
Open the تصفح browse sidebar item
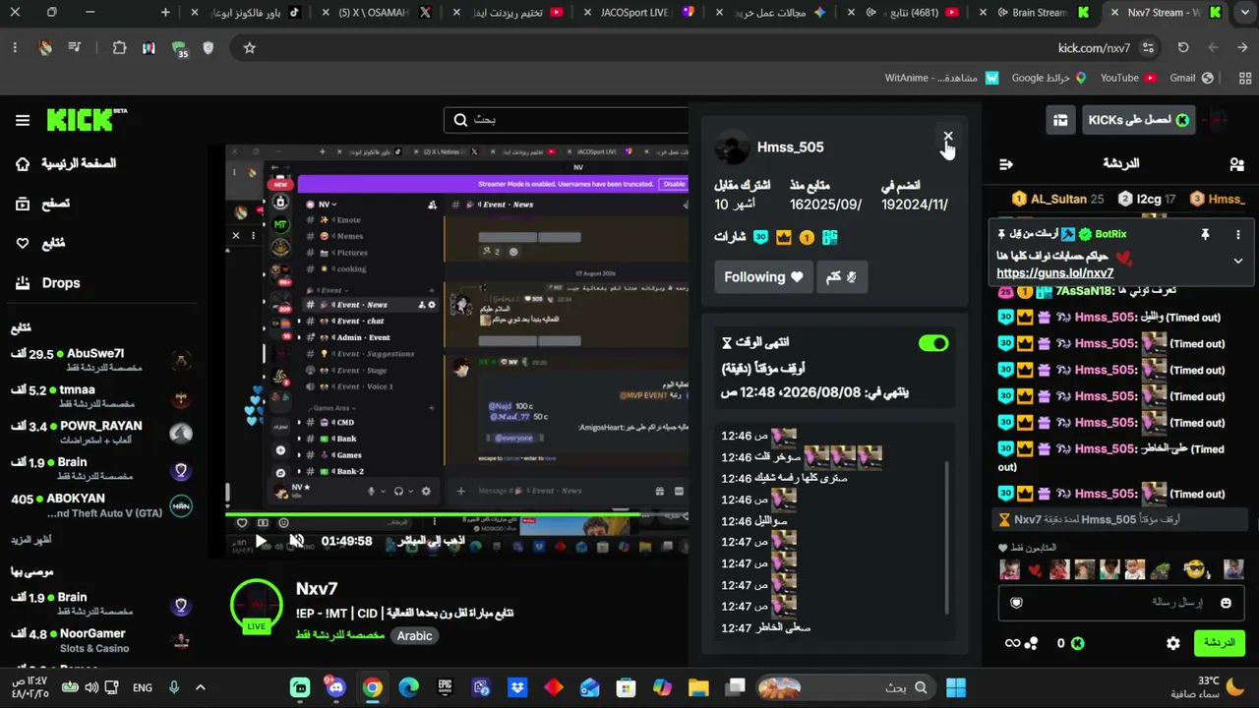(44, 204)
